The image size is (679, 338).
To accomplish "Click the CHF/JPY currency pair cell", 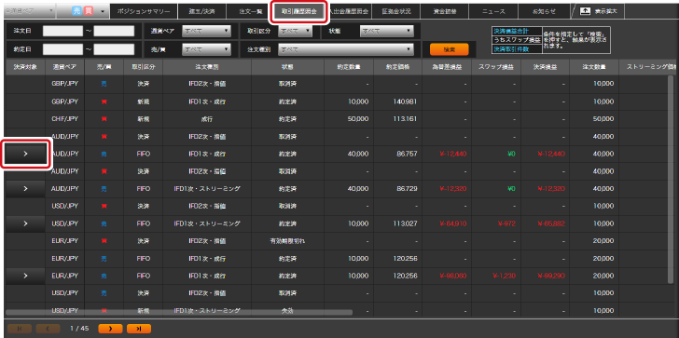I will [x=64, y=119].
